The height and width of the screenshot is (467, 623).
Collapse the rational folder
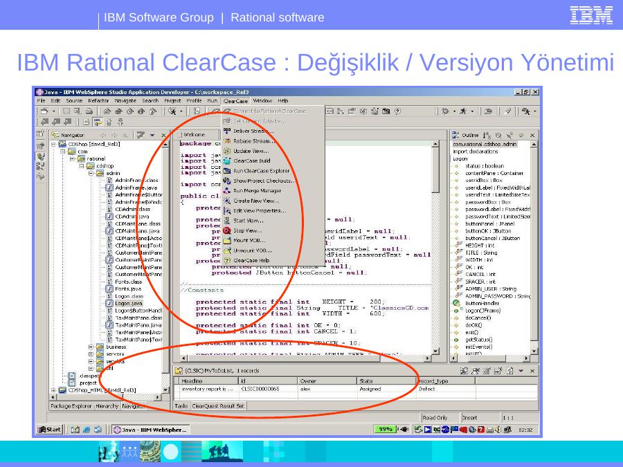[x=72, y=159]
